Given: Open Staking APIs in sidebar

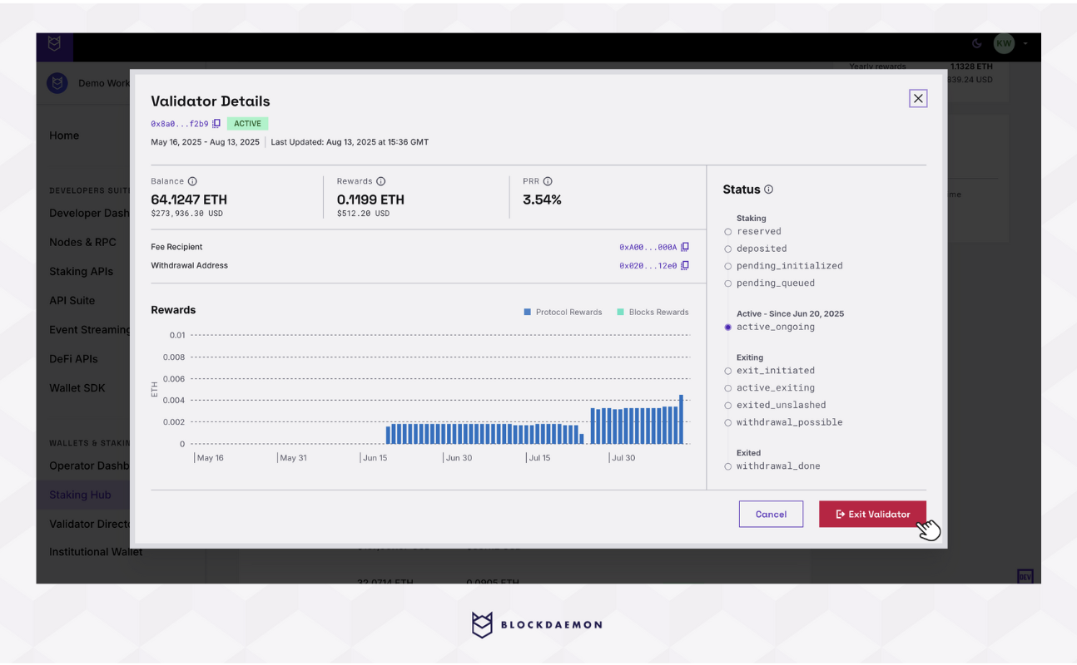Looking at the screenshot, I should (x=80, y=271).
